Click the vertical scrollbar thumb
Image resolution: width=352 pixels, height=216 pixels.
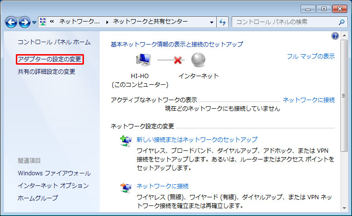344,96
